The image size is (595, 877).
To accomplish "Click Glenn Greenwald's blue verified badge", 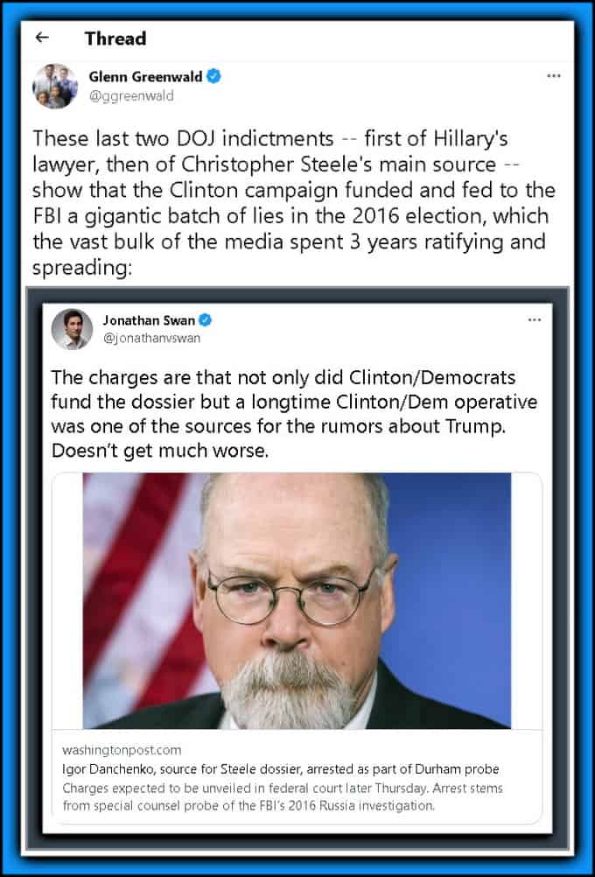I will point(213,77).
